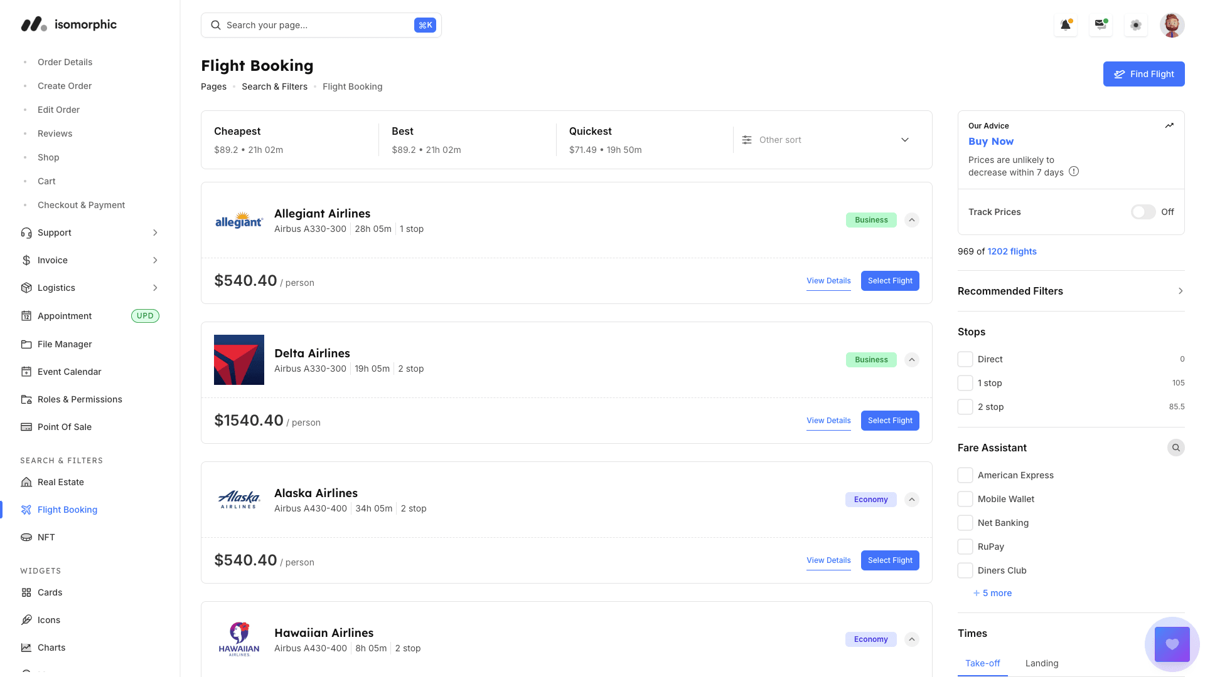Check the 1 stop checkbox

click(x=965, y=383)
